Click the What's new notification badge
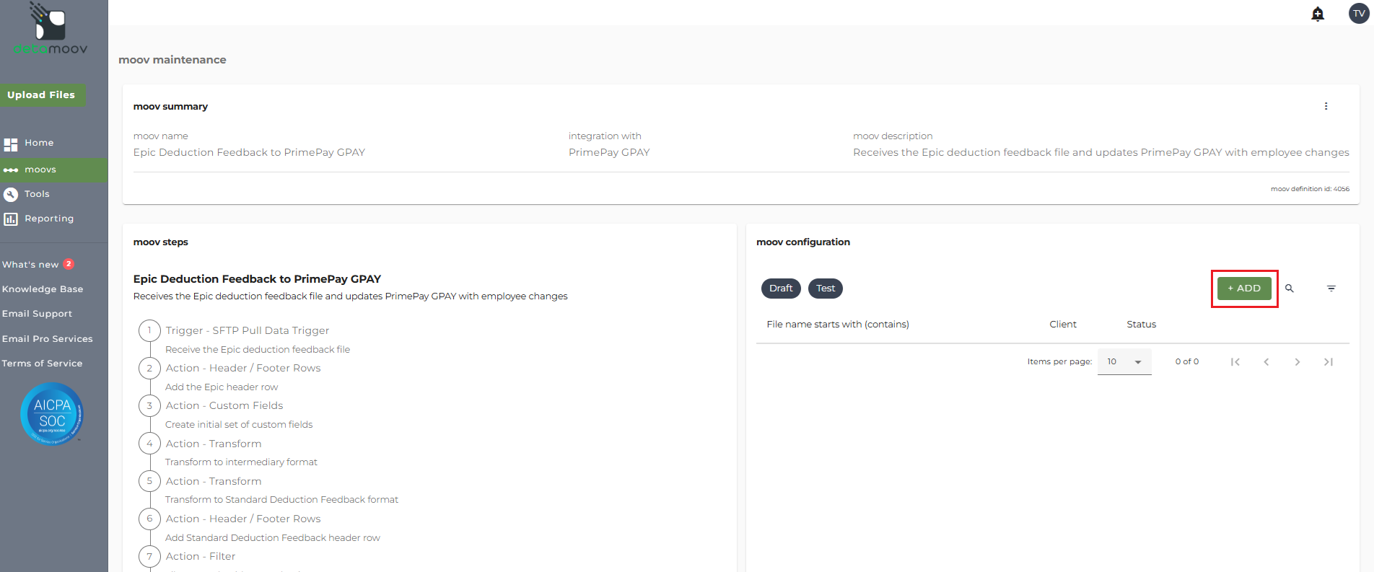The height and width of the screenshot is (572, 1374). pos(69,264)
